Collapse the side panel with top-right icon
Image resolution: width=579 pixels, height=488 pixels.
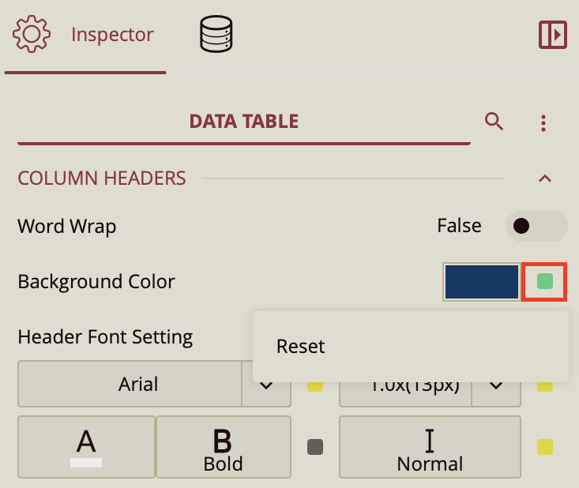pyautogui.click(x=552, y=35)
